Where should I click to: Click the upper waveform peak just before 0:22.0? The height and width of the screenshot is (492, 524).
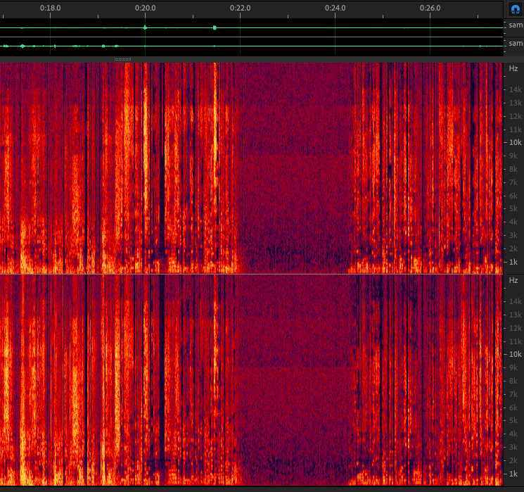(x=215, y=27)
